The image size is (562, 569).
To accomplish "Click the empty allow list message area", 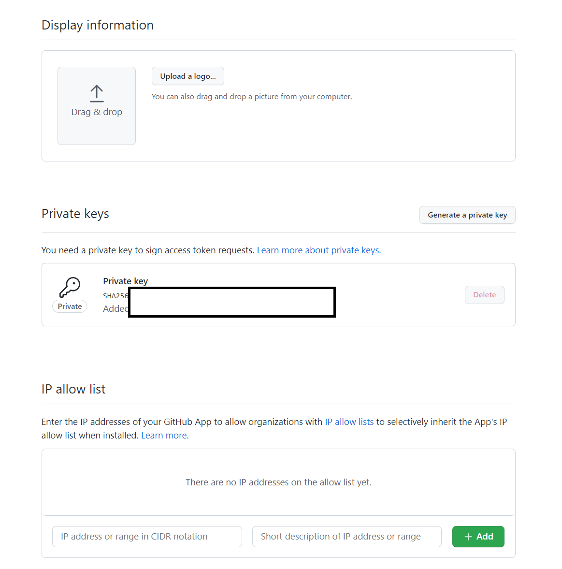I will tap(278, 482).
